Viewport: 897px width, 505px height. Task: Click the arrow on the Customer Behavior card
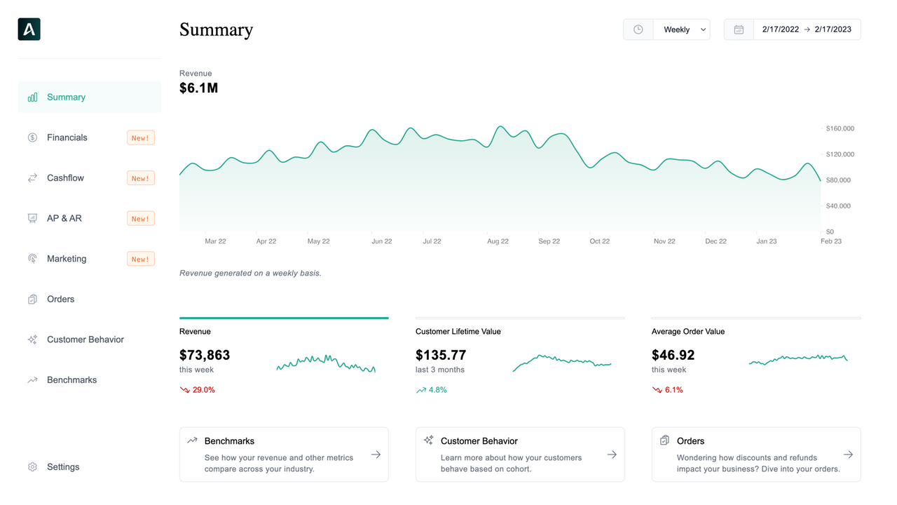[612, 454]
